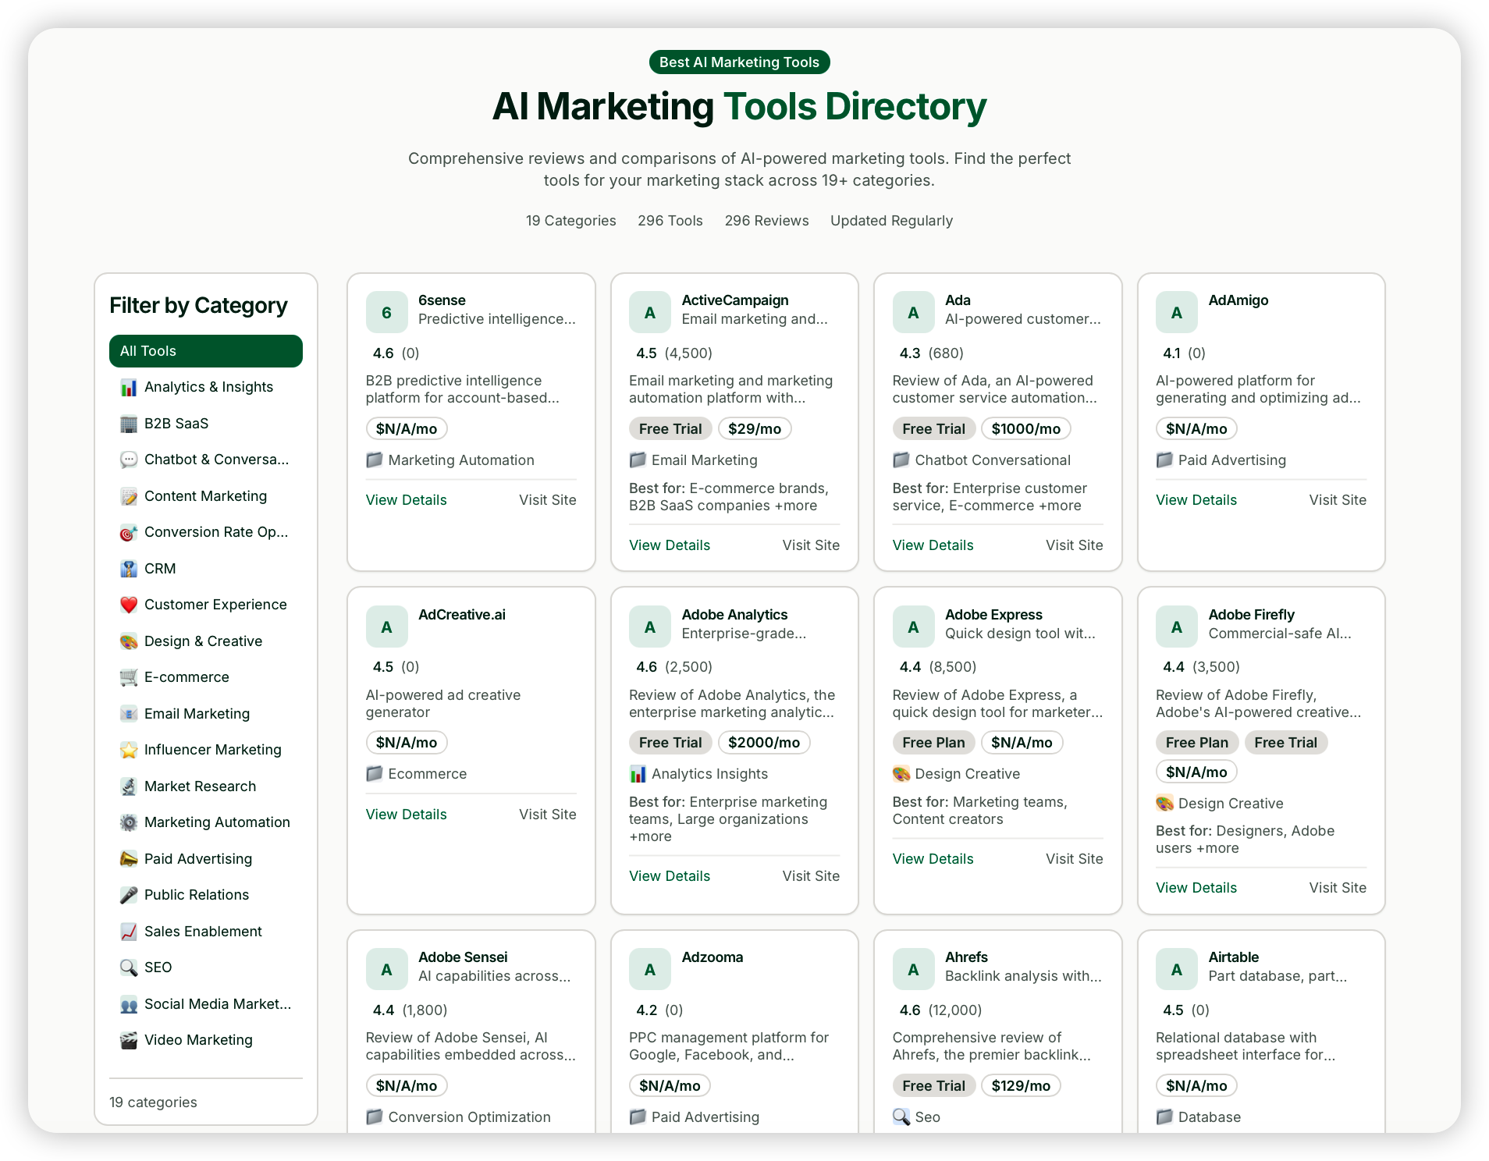The image size is (1489, 1161).
Task: Open View Details on the AdCreative.ai card
Action: click(406, 814)
